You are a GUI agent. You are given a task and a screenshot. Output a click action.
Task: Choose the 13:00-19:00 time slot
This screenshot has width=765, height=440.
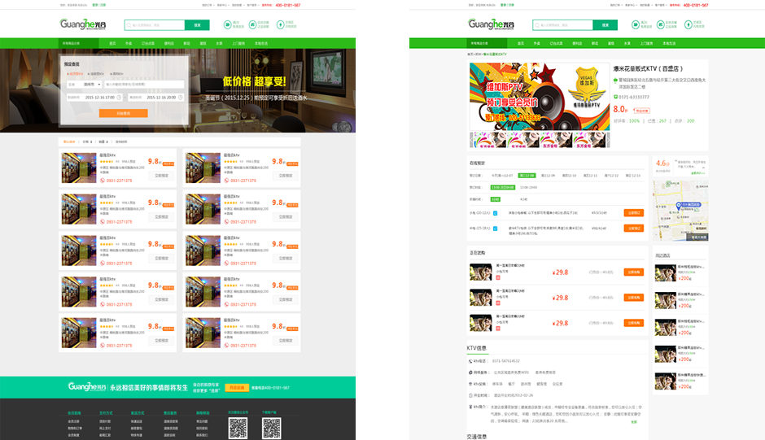click(528, 187)
